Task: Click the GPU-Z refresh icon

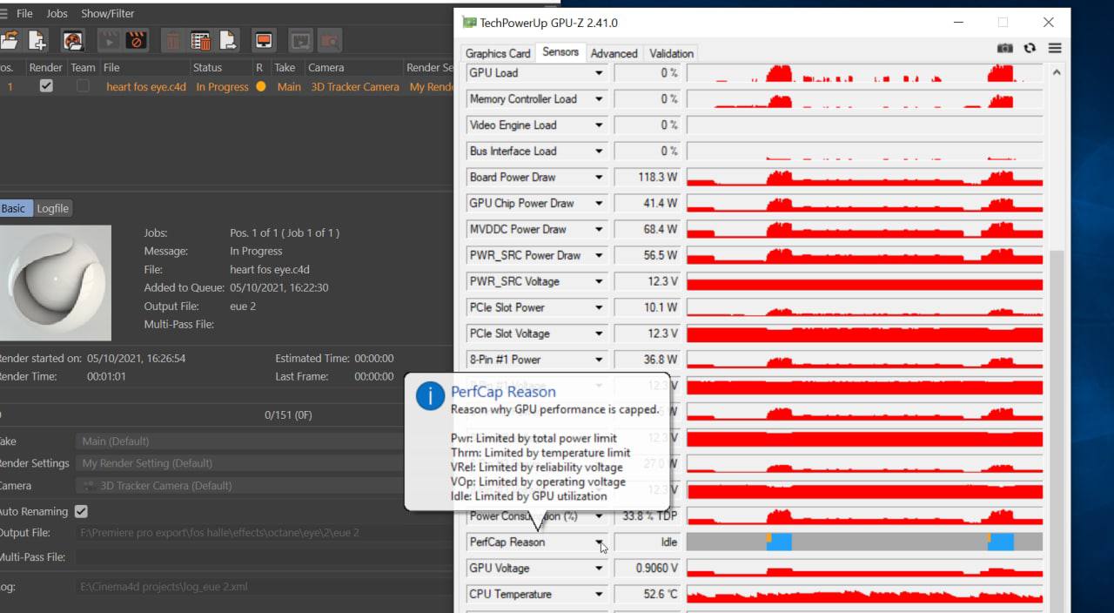Action: (x=1030, y=49)
